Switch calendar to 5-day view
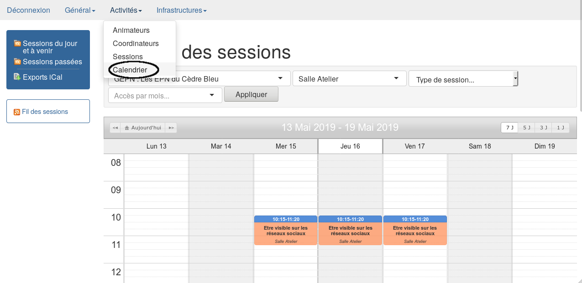582x283 pixels. point(526,128)
